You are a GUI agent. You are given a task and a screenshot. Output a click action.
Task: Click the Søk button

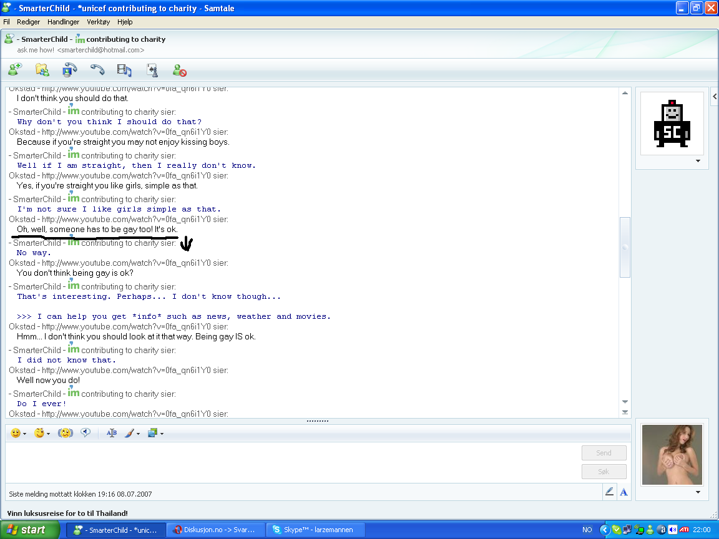pyautogui.click(x=604, y=472)
